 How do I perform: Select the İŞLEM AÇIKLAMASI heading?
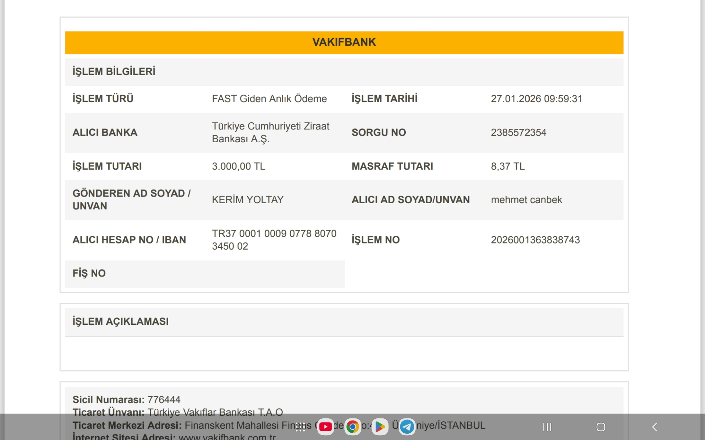pyautogui.click(x=120, y=322)
